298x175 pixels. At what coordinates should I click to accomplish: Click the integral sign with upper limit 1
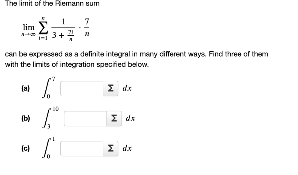(x=47, y=148)
